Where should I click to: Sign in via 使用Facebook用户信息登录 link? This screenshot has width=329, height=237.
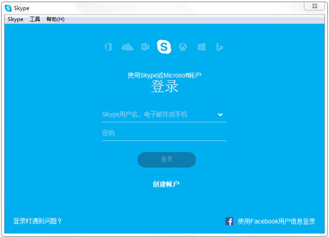click(x=276, y=221)
